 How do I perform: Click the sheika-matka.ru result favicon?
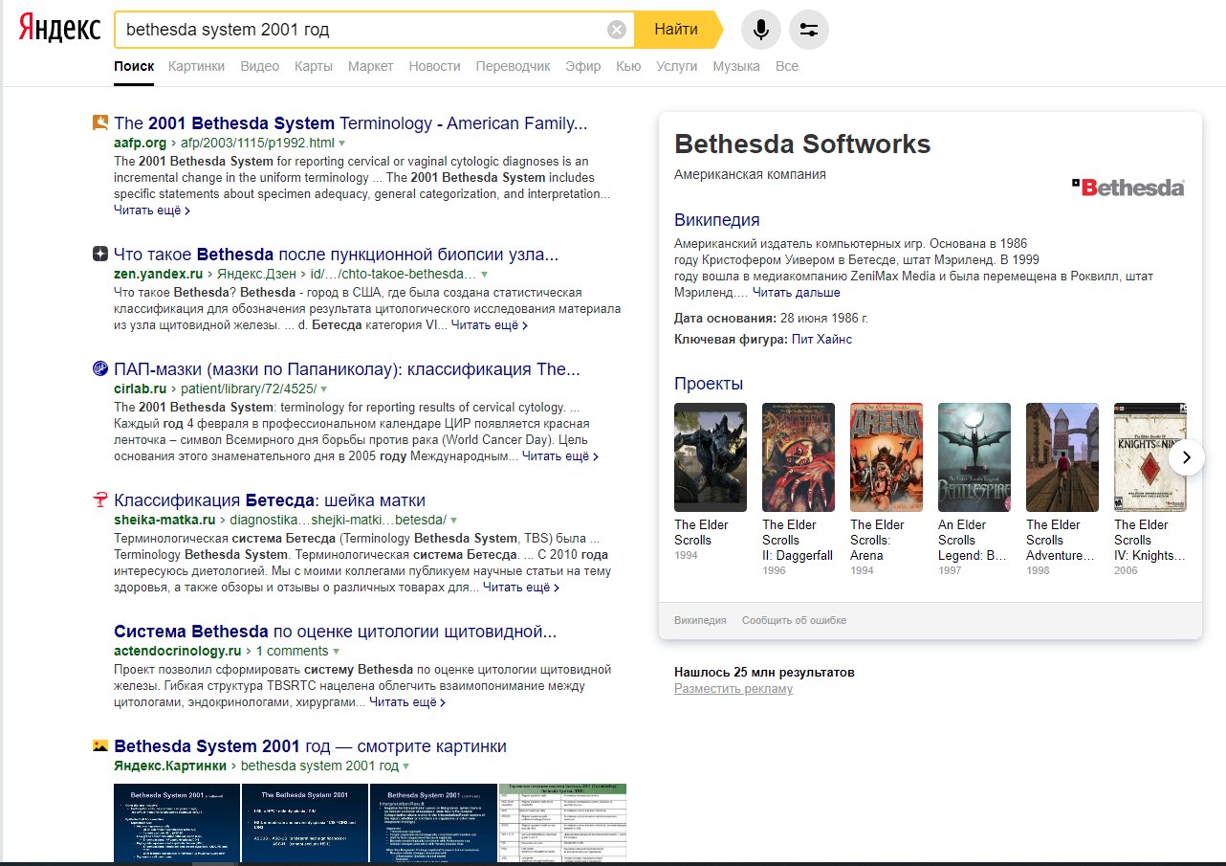coord(100,500)
